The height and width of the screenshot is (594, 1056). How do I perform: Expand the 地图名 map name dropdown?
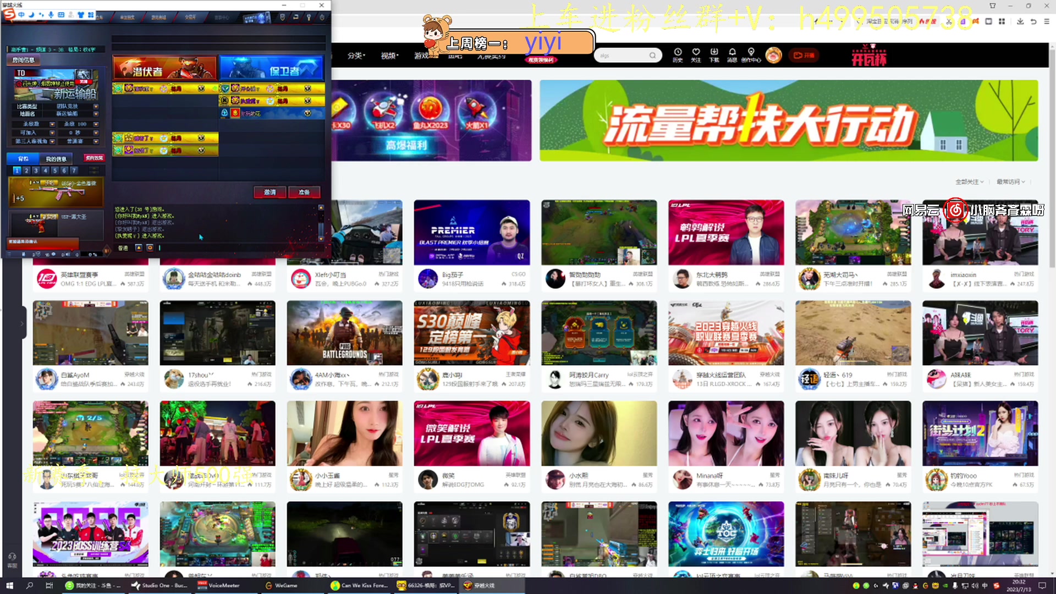click(96, 114)
